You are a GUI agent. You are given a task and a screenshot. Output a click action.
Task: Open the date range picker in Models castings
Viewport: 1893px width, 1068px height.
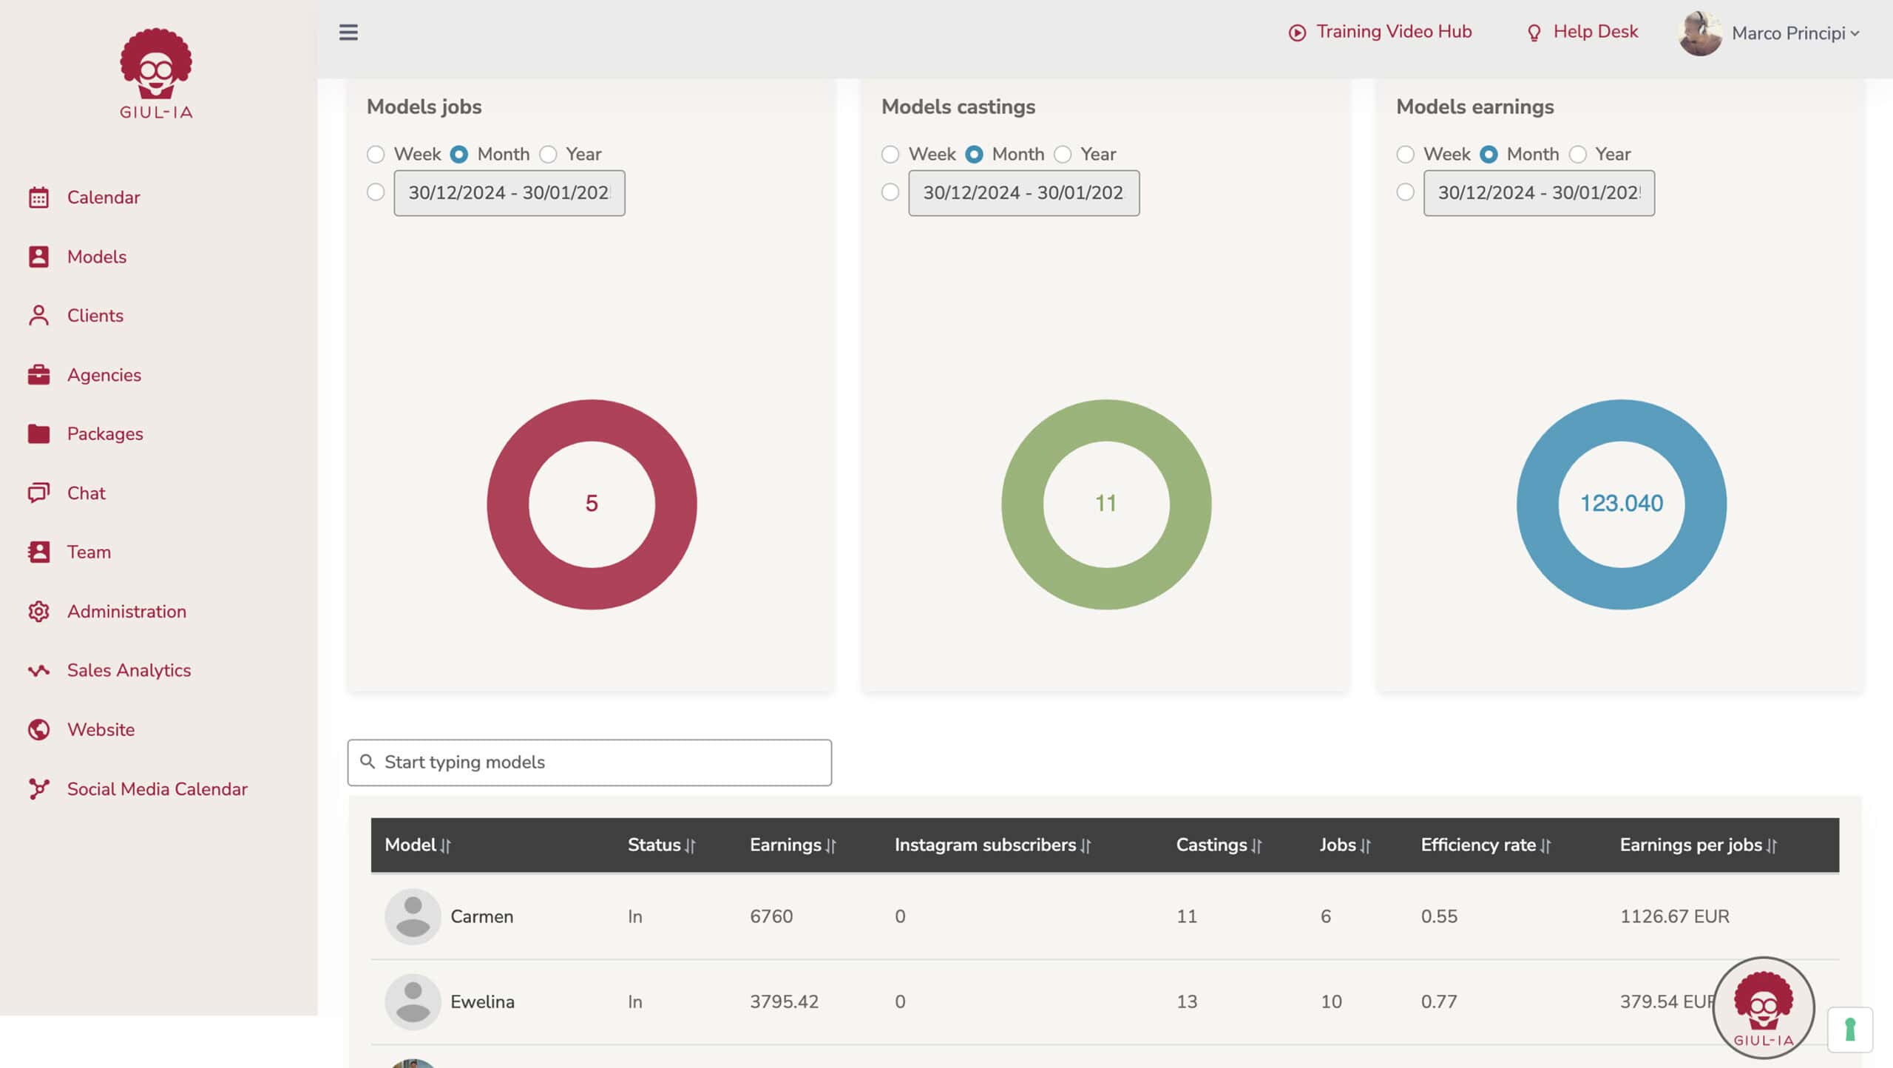coord(1024,193)
